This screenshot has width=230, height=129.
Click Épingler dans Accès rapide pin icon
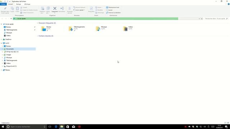[5, 9]
